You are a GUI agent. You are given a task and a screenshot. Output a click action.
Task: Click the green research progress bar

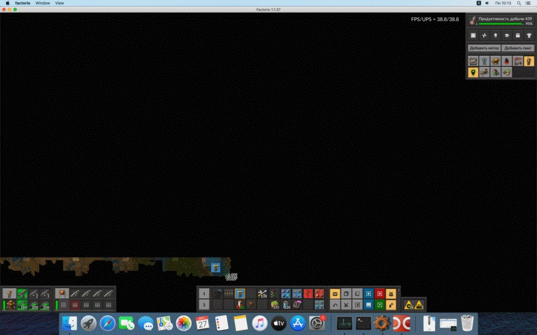coord(501,24)
